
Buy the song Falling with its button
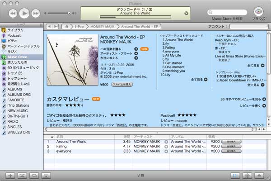tap(231, 147)
